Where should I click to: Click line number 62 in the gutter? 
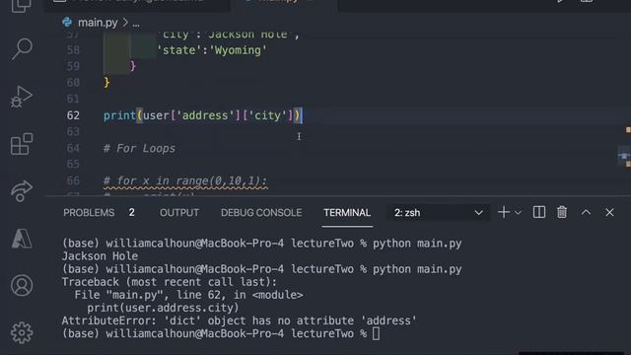pyautogui.click(x=73, y=115)
